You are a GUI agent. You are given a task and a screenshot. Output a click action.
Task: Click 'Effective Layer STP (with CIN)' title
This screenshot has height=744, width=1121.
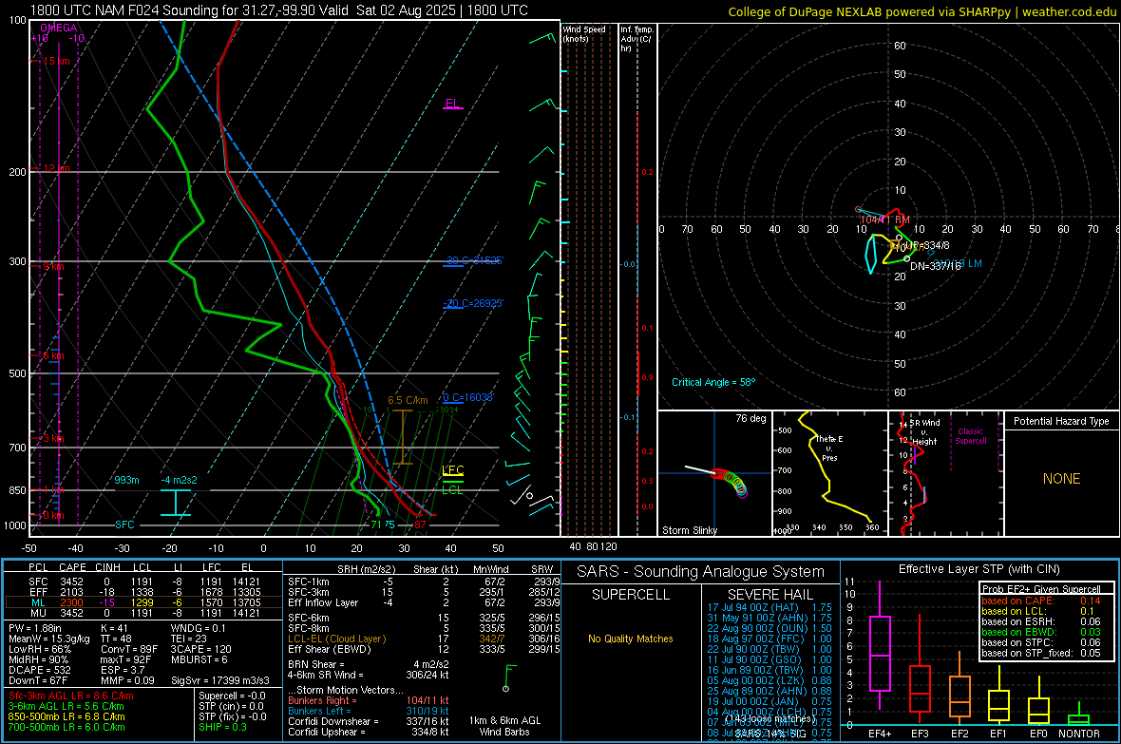click(x=979, y=569)
